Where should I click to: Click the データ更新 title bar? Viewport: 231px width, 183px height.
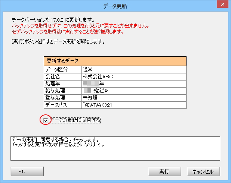click(x=115, y=5)
